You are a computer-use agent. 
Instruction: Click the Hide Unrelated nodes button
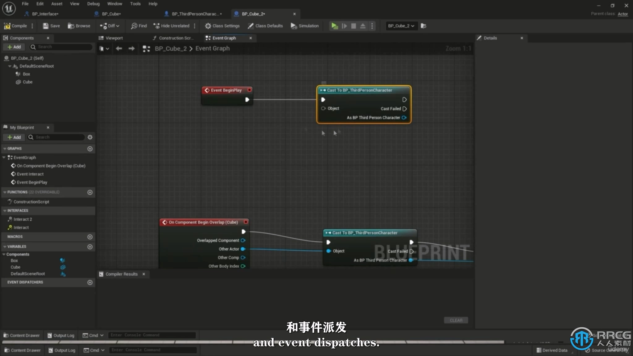click(172, 26)
